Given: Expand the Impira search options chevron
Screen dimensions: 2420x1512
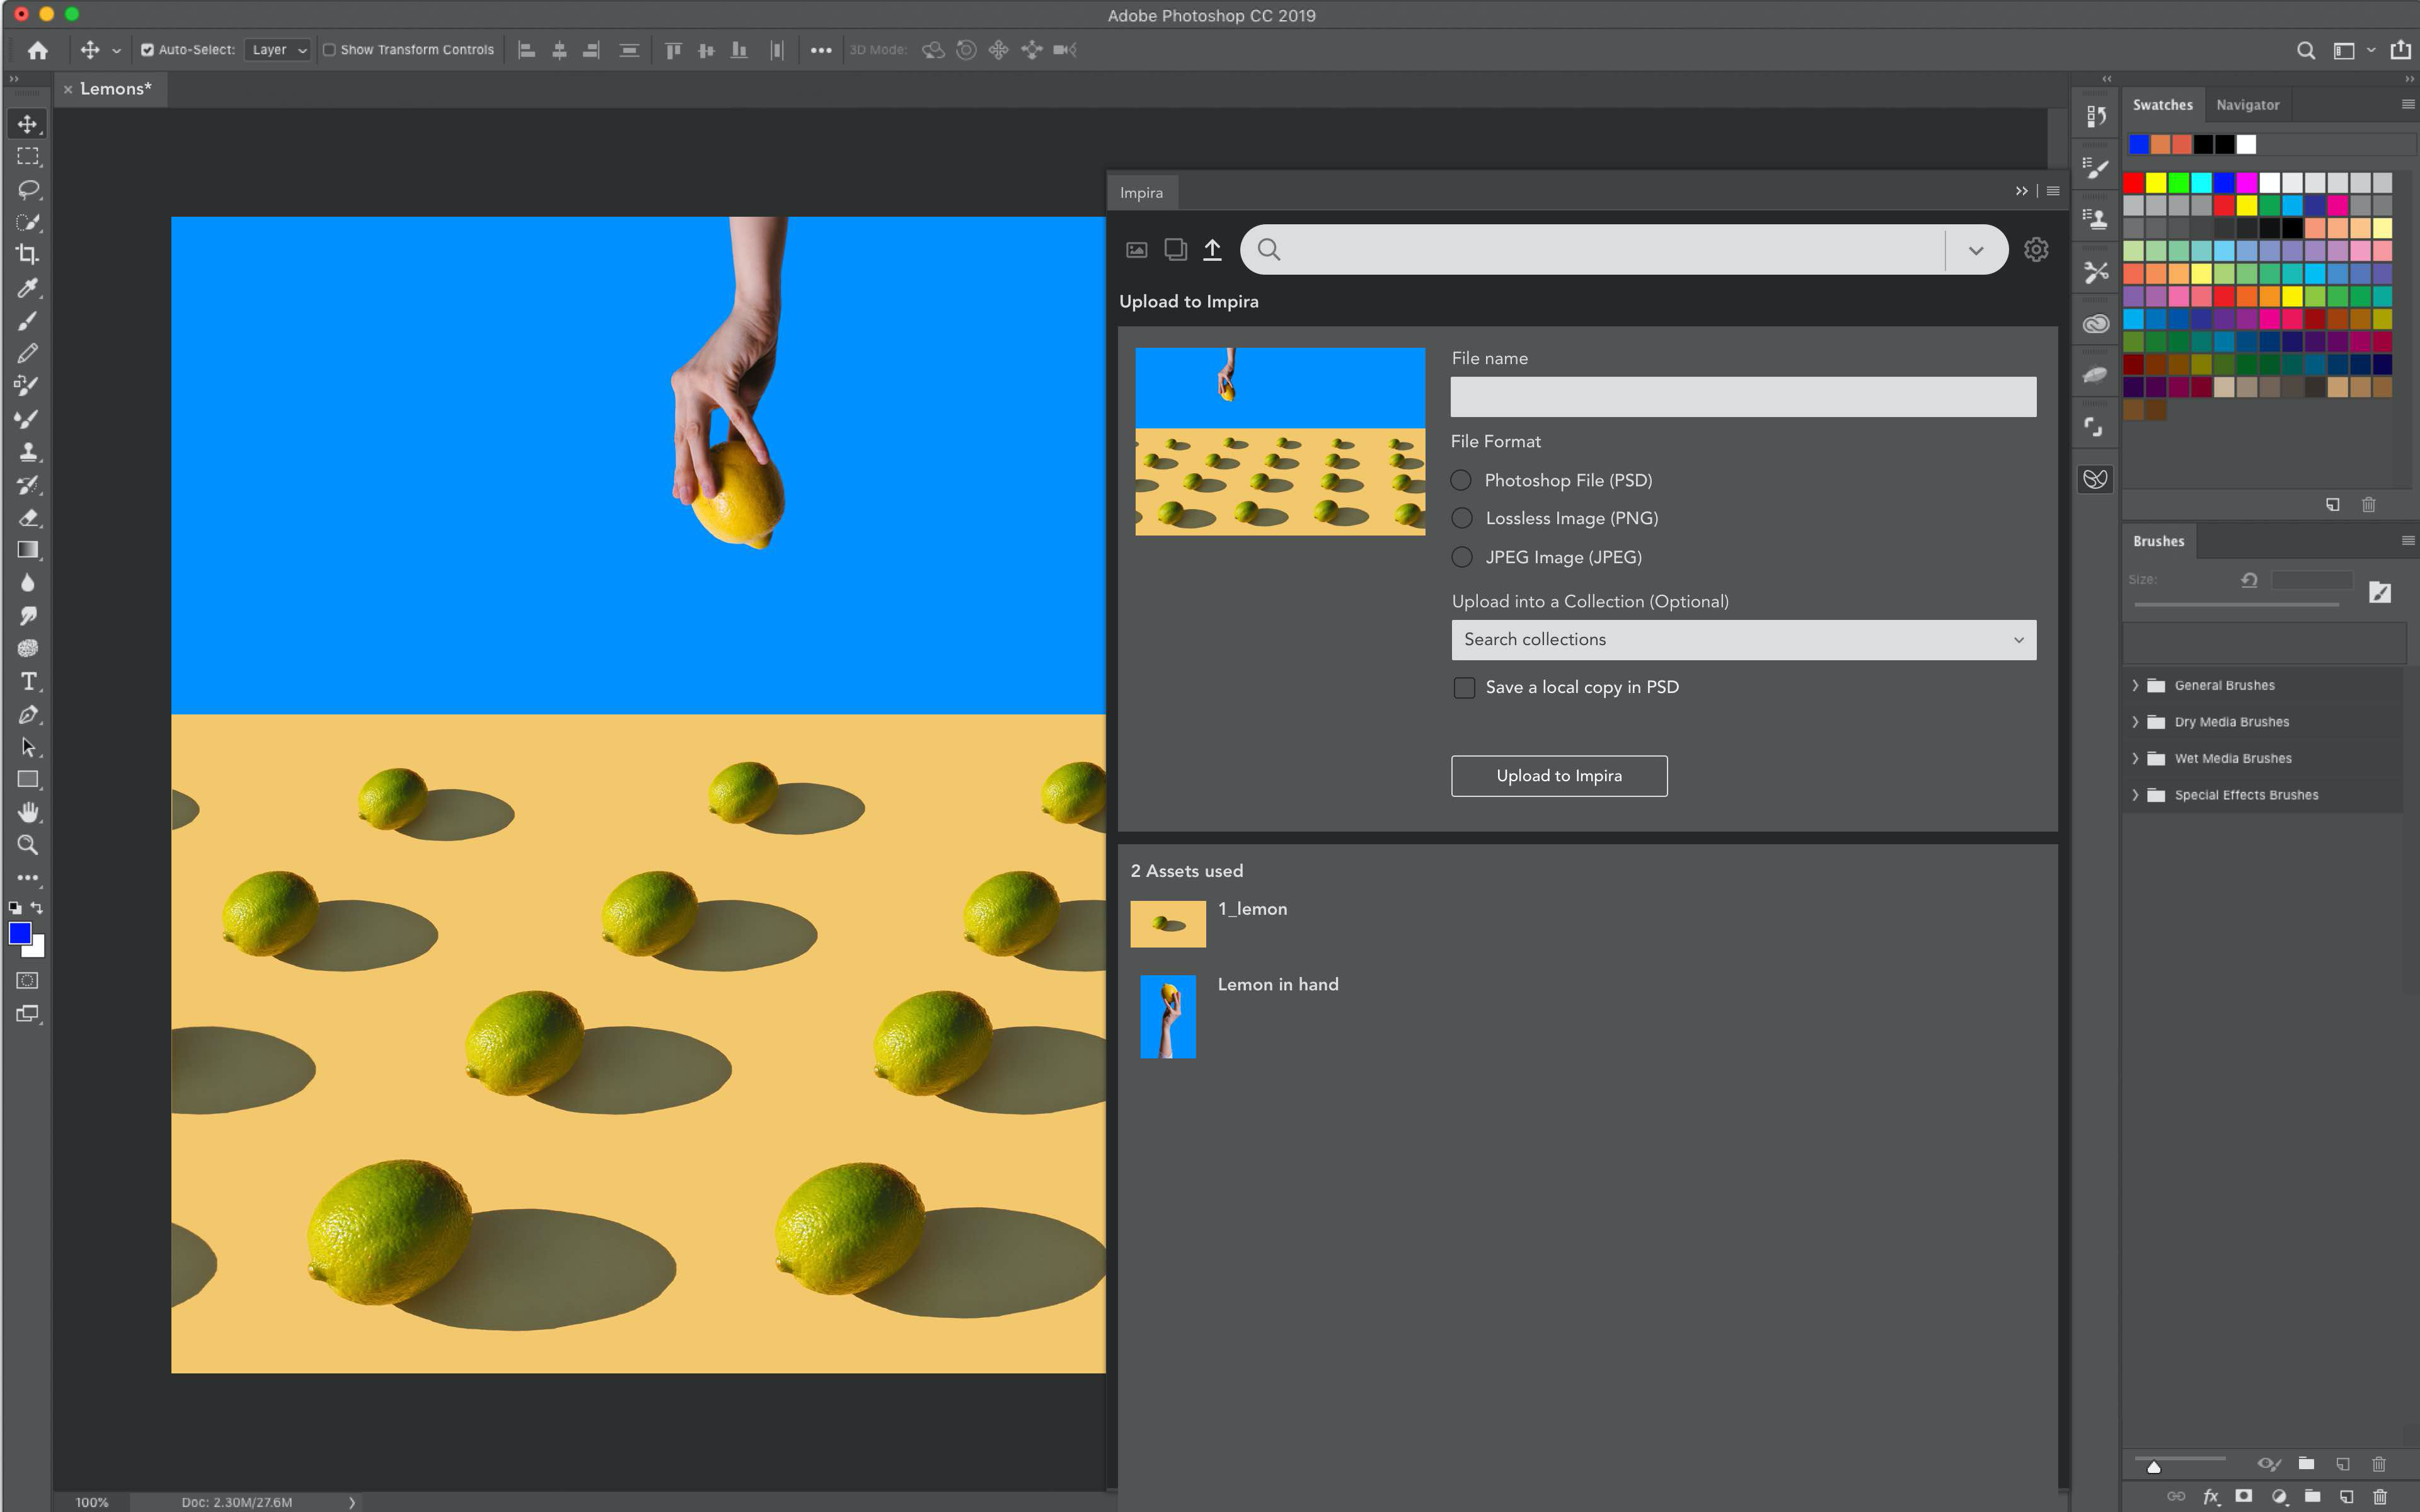Looking at the screenshot, I should (x=1976, y=250).
